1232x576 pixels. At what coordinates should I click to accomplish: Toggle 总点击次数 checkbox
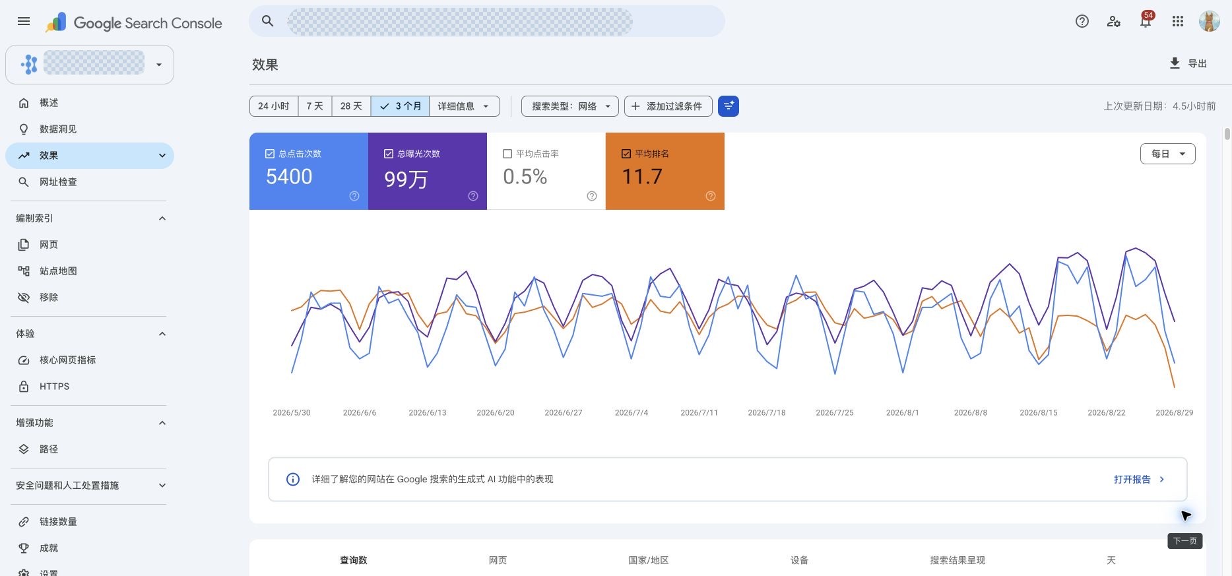point(270,154)
